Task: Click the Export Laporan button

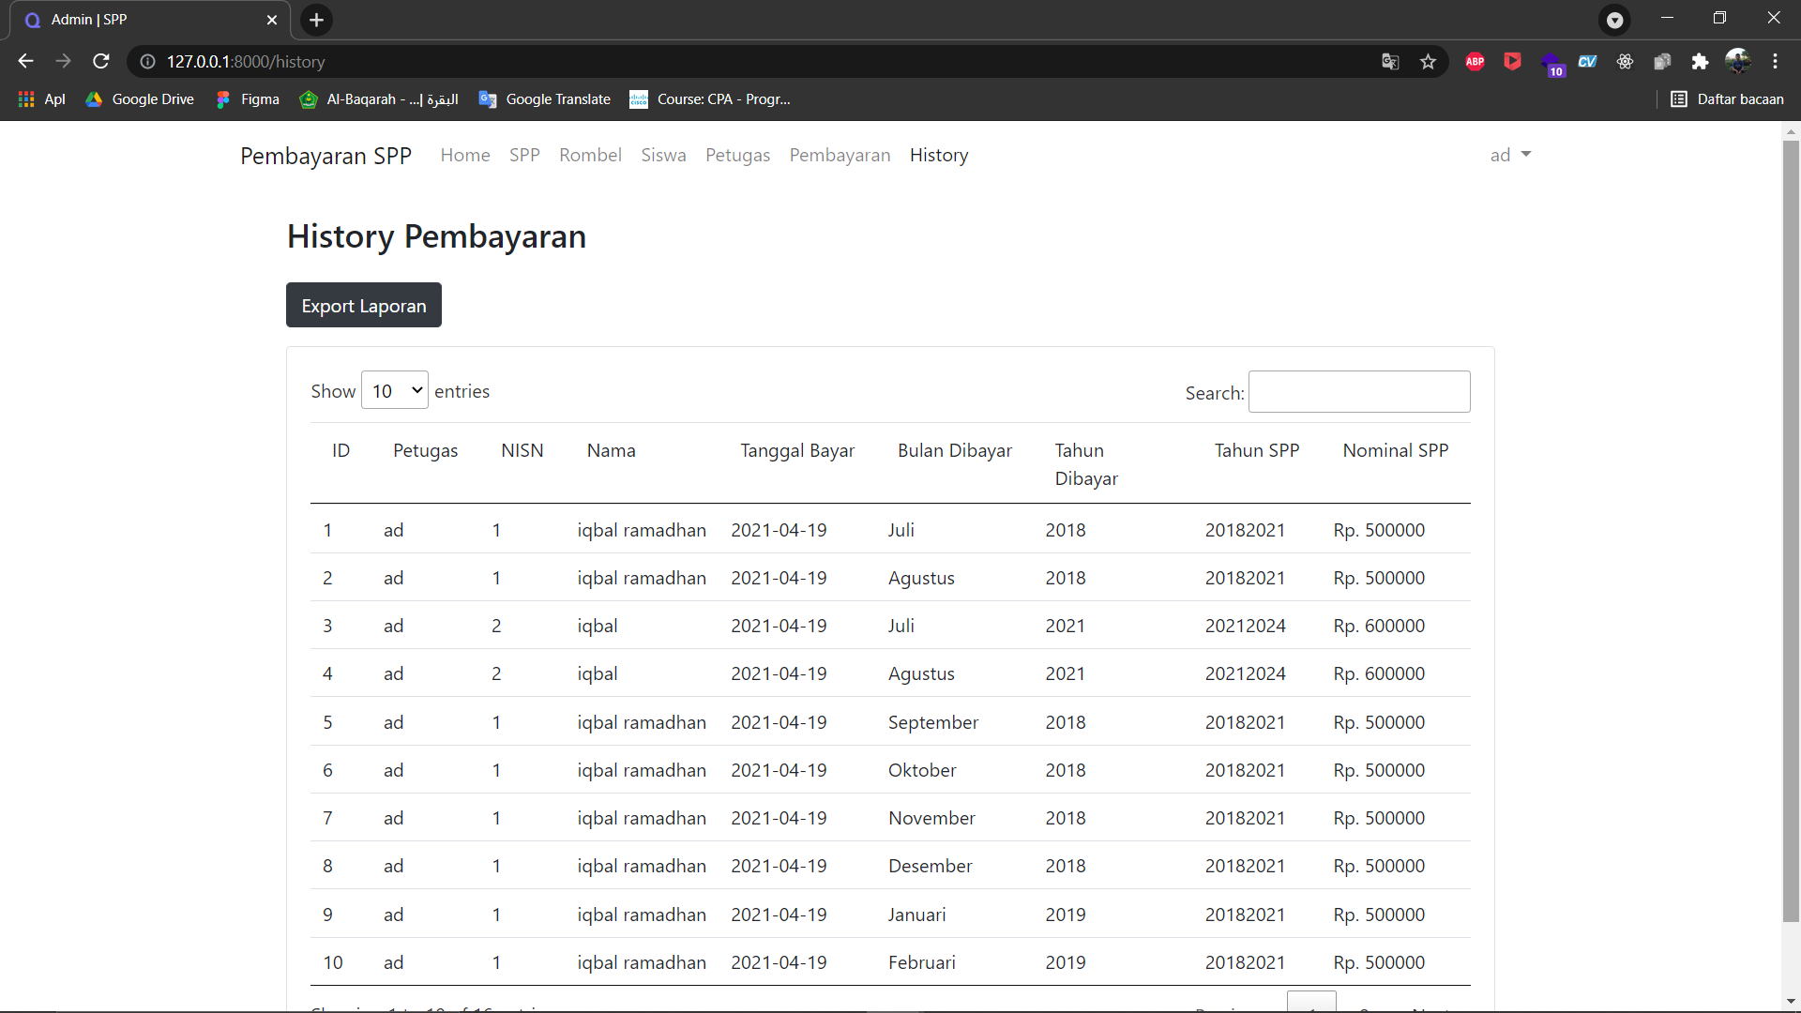Action: (x=364, y=305)
